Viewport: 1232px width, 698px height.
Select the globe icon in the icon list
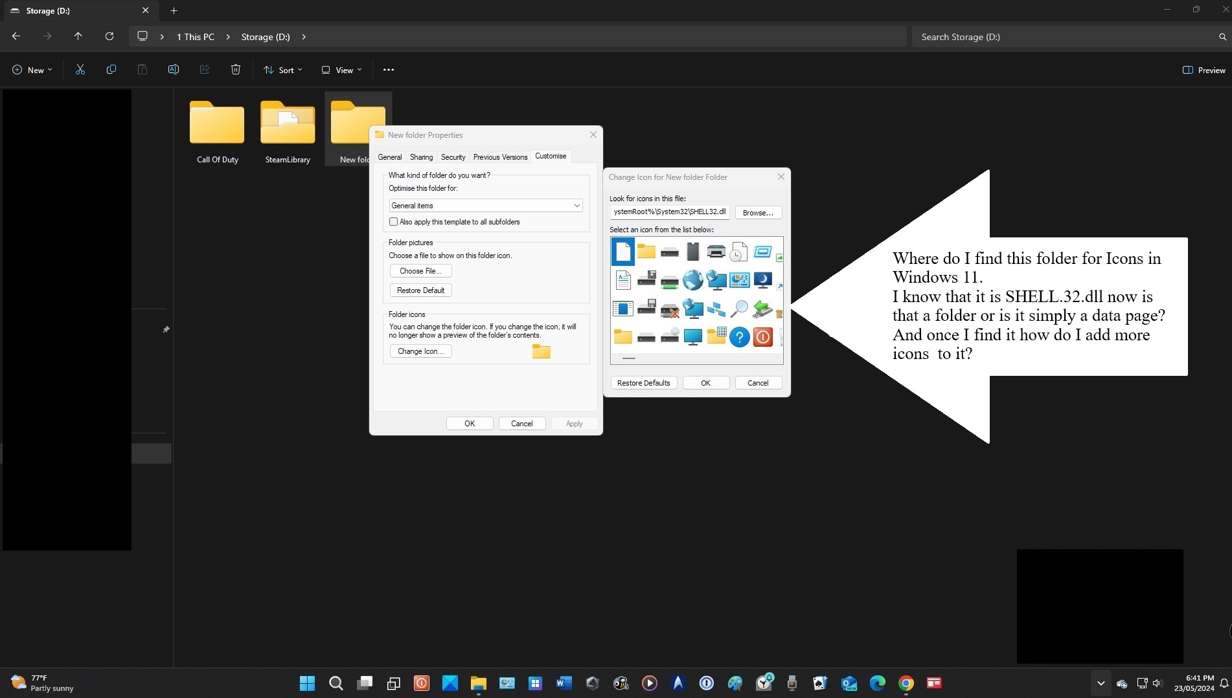[x=692, y=280]
